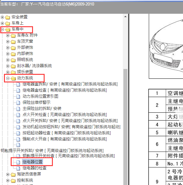The height and width of the screenshot is (185, 183).
Task: Click the tree panel scrollbar thumb
Action: tap(125, 127)
